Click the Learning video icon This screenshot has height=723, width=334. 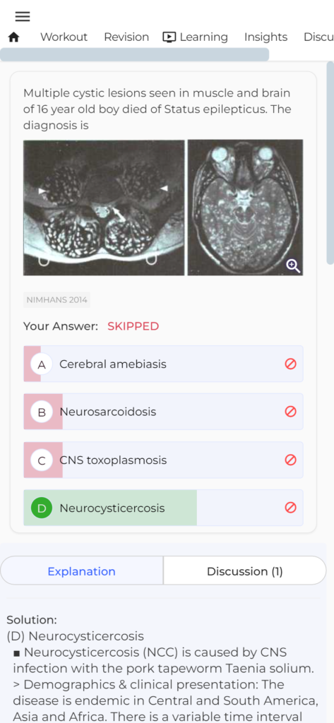click(x=169, y=37)
